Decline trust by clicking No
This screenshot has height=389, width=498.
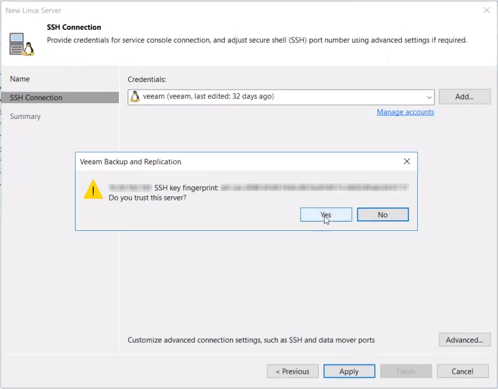click(383, 214)
